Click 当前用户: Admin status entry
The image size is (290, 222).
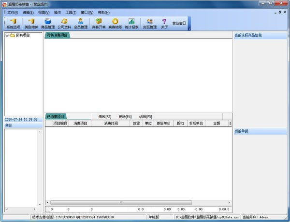(255, 217)
